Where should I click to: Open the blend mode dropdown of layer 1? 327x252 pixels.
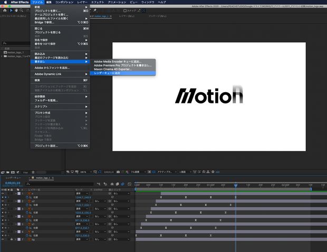(82, 193)
